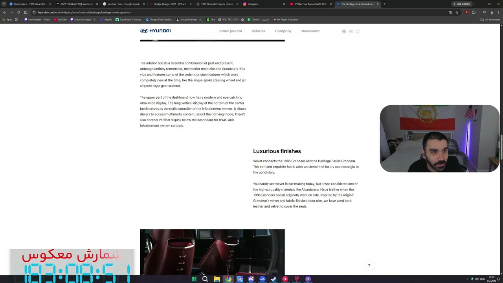
Task: Open the Apps bookmarks shortcut
Action: pyautogui.click(x=7, y=20)
